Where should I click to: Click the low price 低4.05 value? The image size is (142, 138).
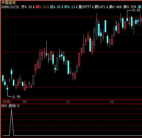[x=55, y=7]
